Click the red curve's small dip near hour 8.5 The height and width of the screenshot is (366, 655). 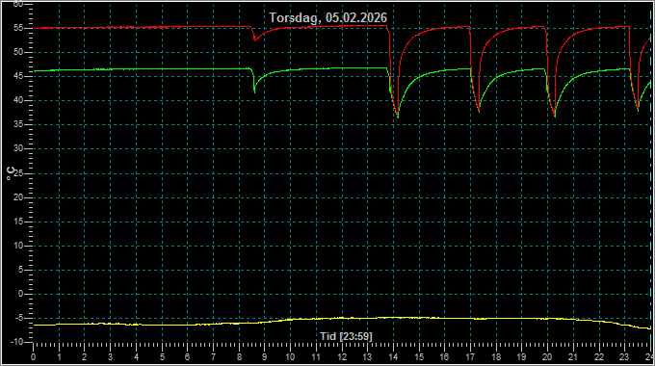pos(255,39)
